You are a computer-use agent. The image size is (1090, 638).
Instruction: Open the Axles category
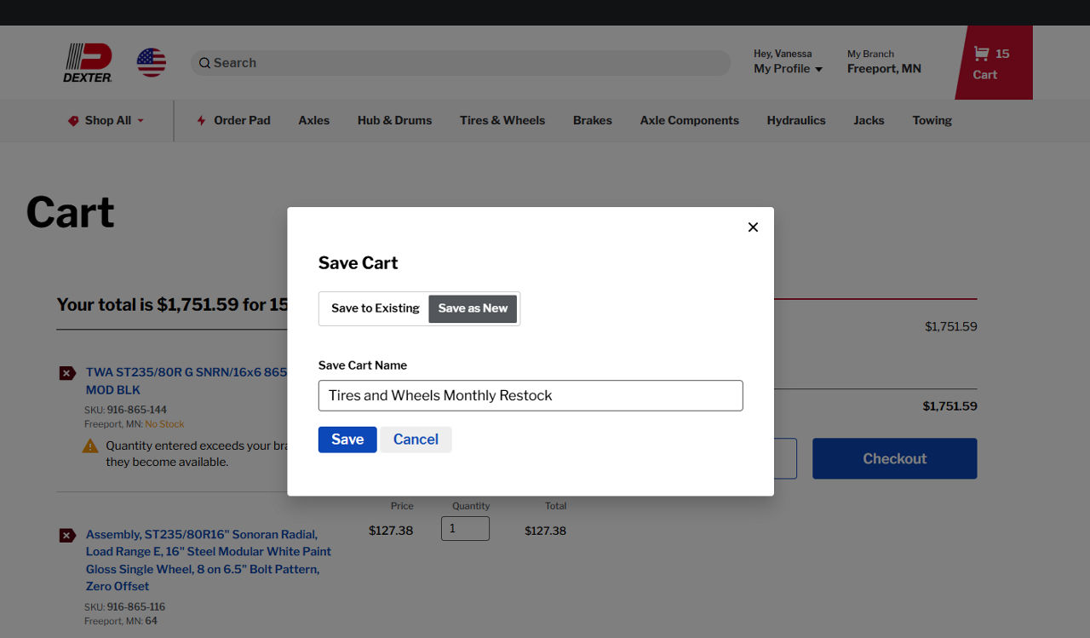314,121
